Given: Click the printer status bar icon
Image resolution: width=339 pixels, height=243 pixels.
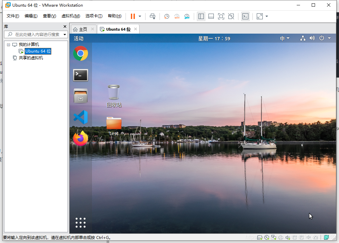Looking at the screenshot, I should pyautogui.click(x=281, y=238).
